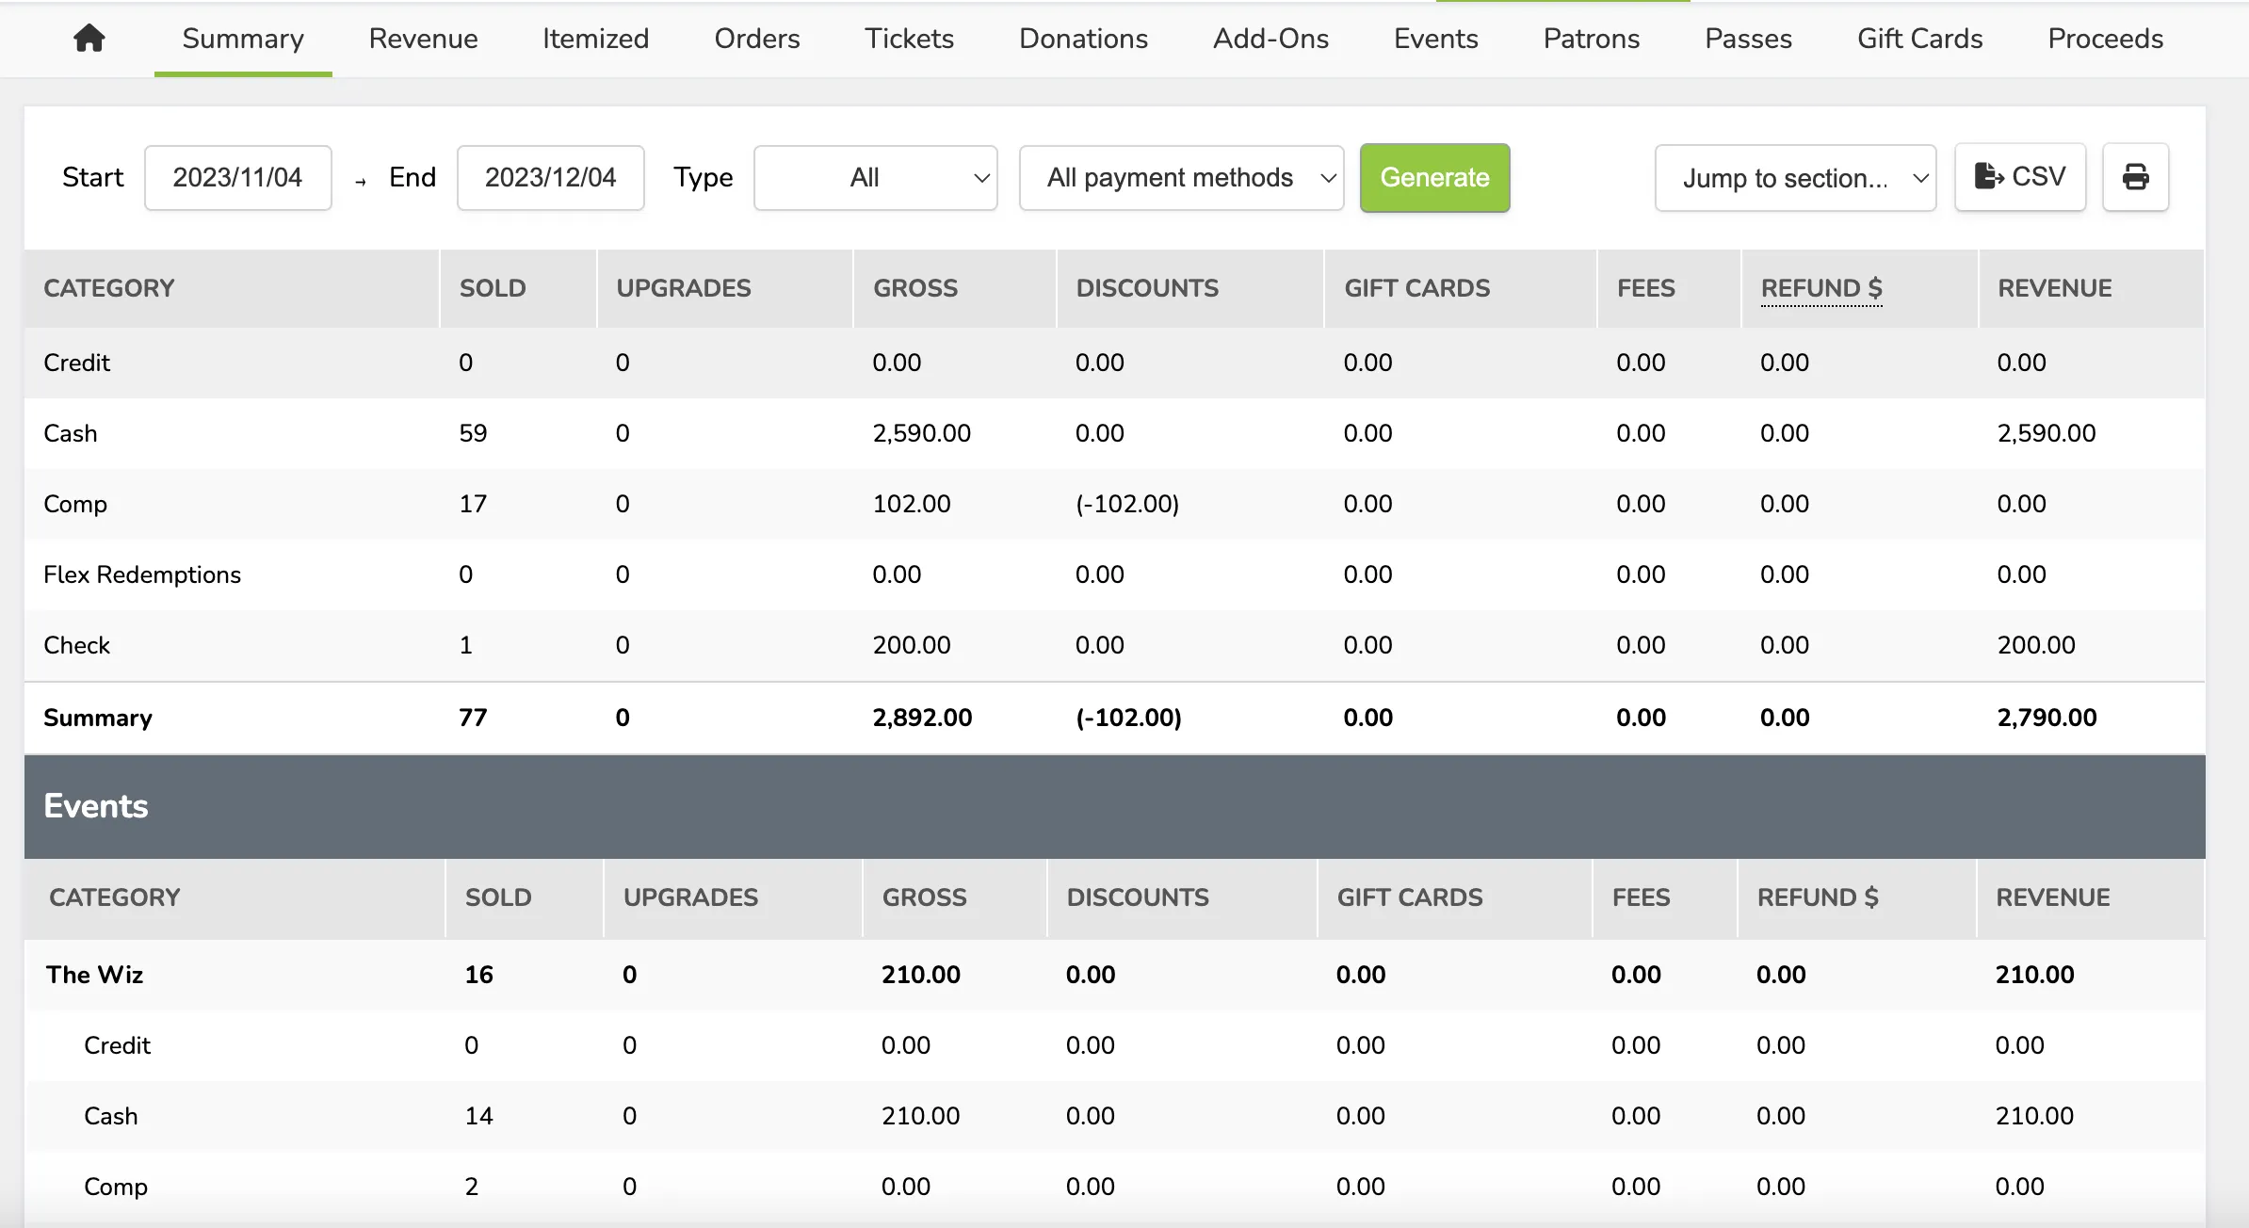Go to the Donations tab
The height and width of the screenshot is (1228, 2249).
click(1083, 39)
